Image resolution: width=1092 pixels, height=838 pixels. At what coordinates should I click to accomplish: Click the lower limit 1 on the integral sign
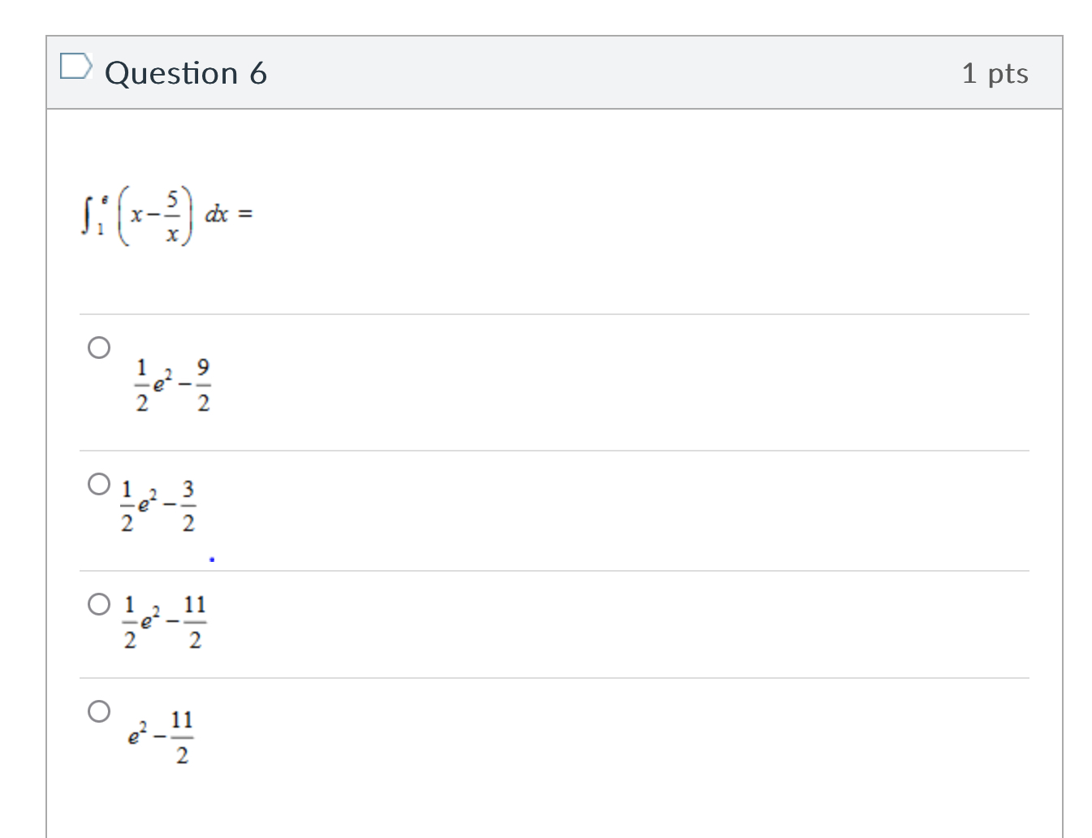(x=99, y=227)
